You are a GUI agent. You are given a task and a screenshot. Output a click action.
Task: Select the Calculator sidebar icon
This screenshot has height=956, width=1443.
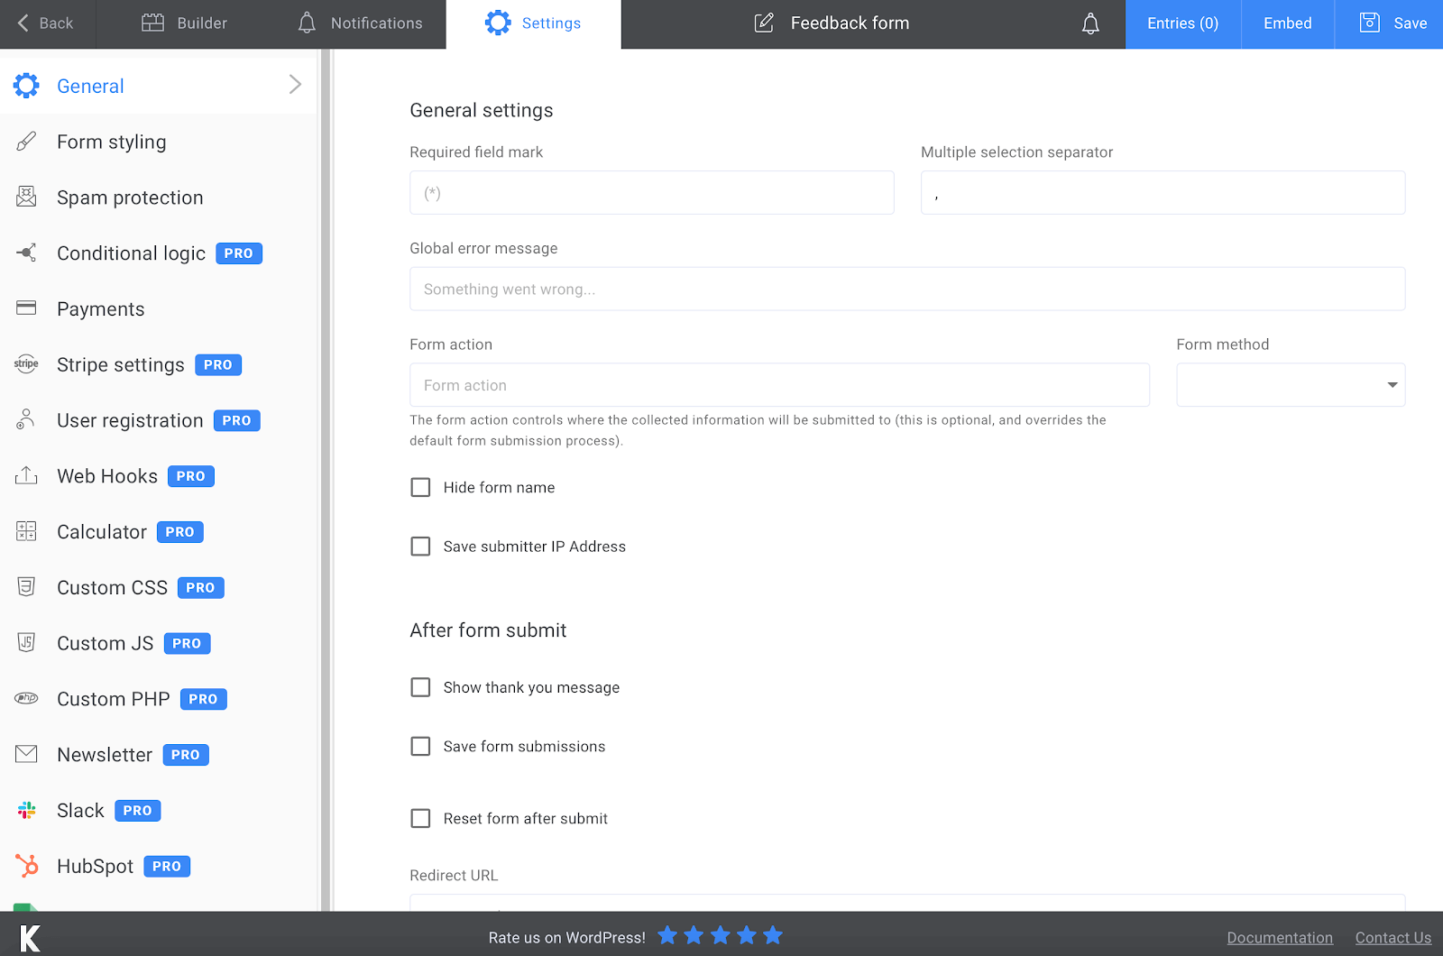click(26, 531)
